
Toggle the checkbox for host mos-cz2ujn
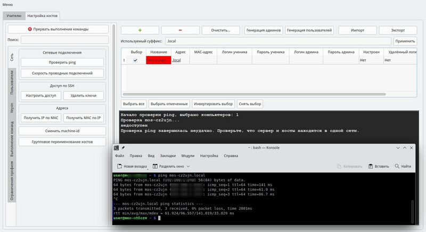coord(135,61)
